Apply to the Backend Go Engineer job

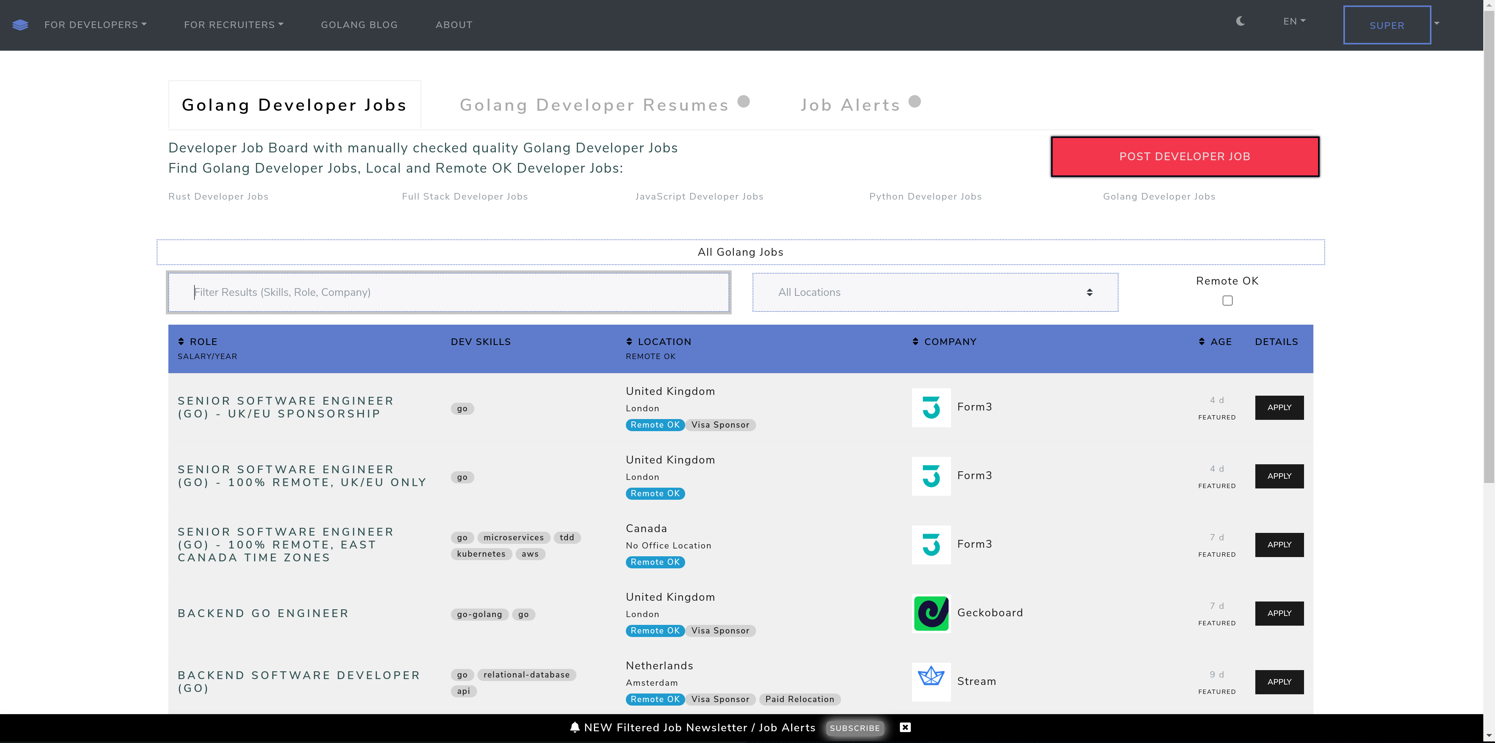point(1279,613)
